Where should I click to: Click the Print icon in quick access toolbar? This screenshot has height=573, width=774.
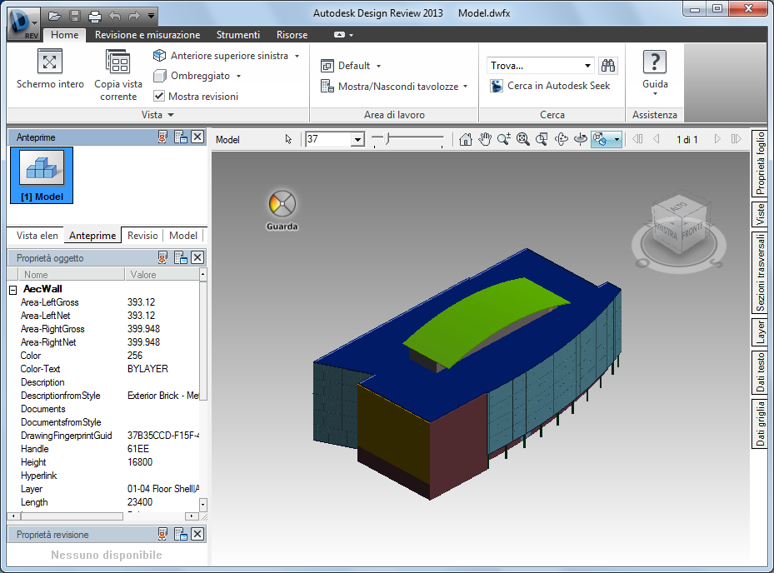94,17
